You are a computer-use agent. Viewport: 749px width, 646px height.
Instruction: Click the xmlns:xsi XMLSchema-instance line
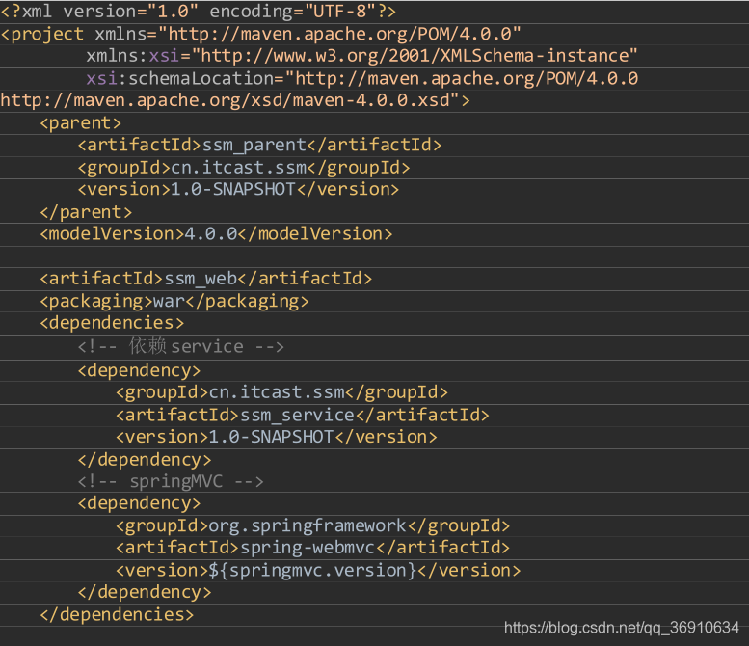(x=361, y=56)
